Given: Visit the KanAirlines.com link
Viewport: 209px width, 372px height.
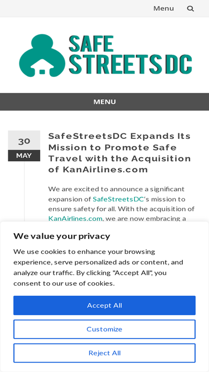Looking at the screenshot, I should pyautogui.click(x=75, y=218).
